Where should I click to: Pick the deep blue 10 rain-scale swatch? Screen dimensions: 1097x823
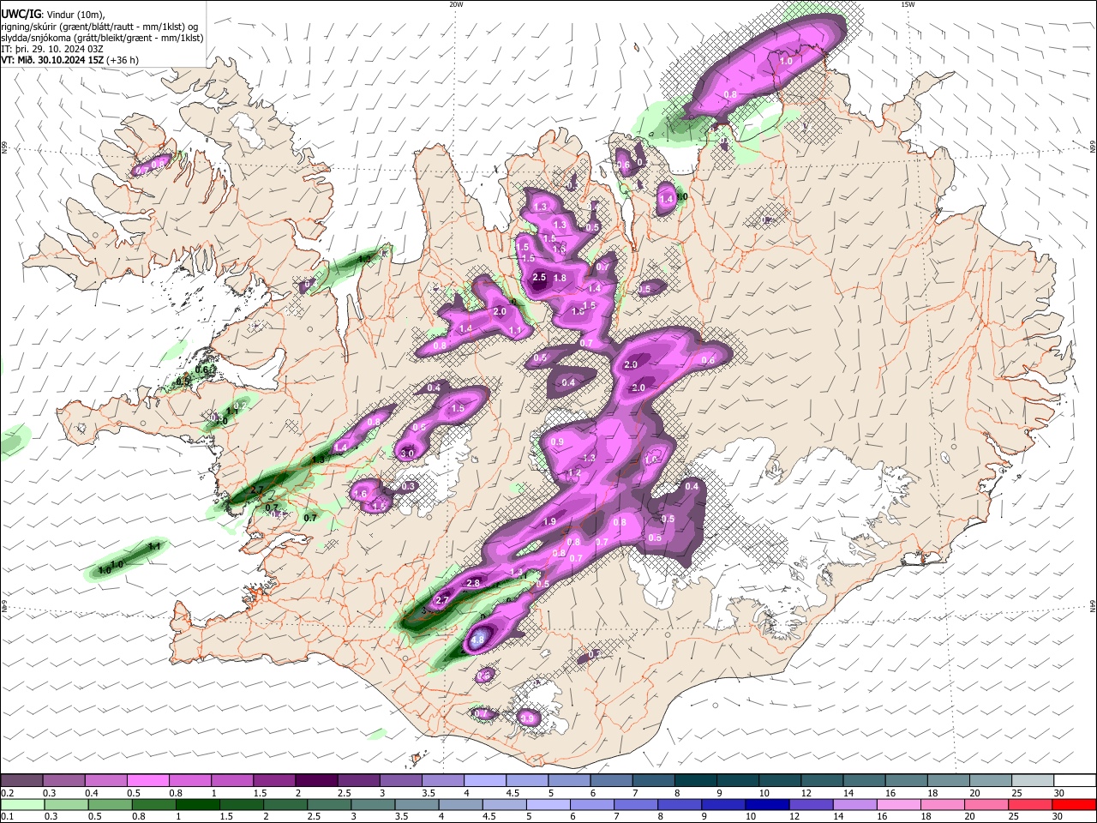coord(767,805)
